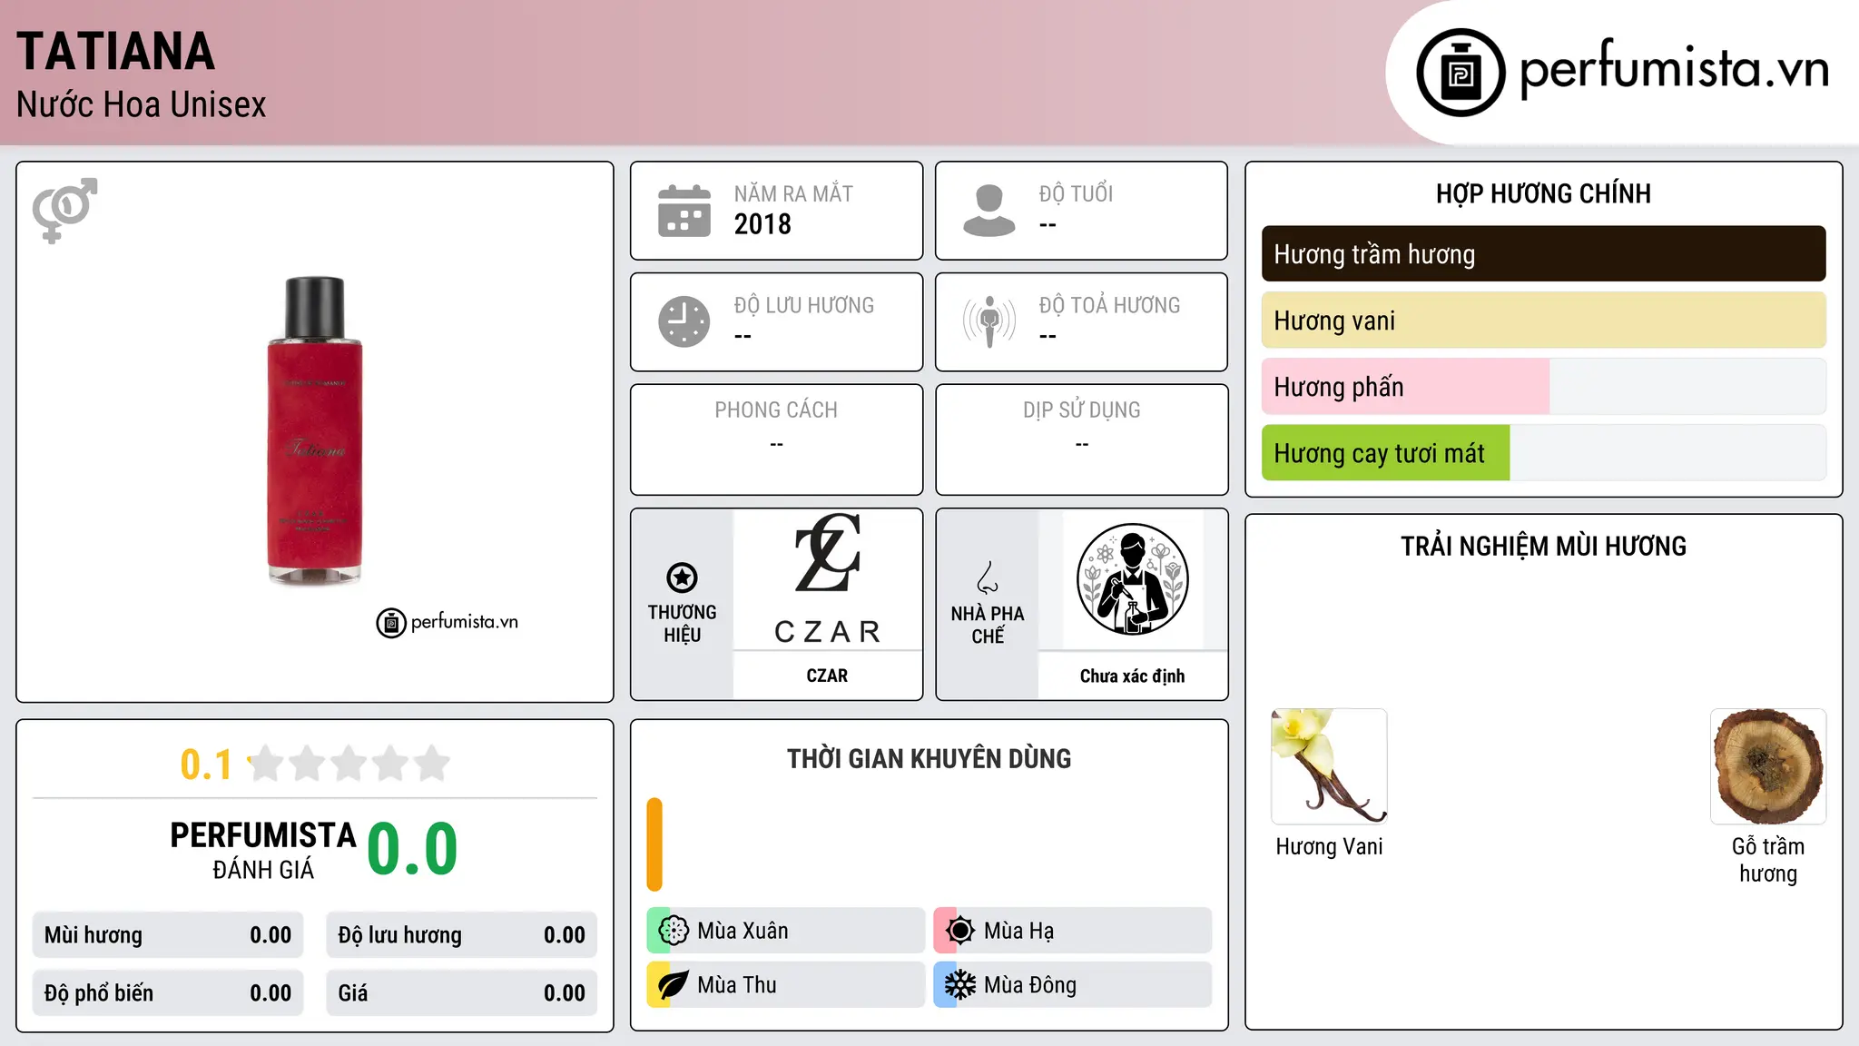Screen dimensions: 1859x1046
Task: Click the person icon beside Độ Tuổi
Action: 989,211
